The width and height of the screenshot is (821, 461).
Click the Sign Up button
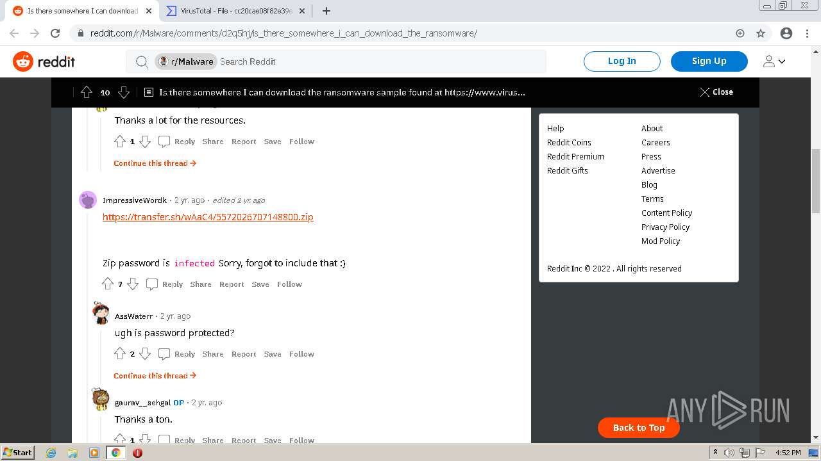pos(709,61)
